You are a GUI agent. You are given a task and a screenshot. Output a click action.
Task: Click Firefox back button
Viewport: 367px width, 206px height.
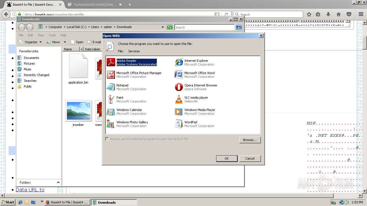coord(6,14)
